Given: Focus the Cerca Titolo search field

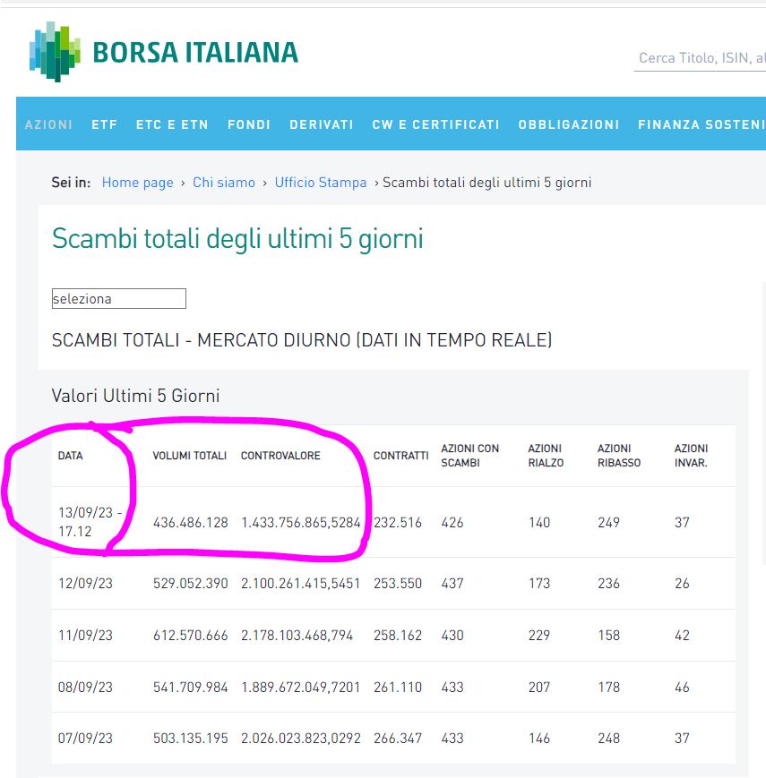Looking at the screenshot, I should click(700, 58).
